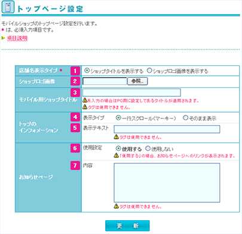Image resolution: width=242 pixels, height=234 pixels.
Task: Click the 表示テキスト input field
Action: pyautogui.click(x=167, y=129)
